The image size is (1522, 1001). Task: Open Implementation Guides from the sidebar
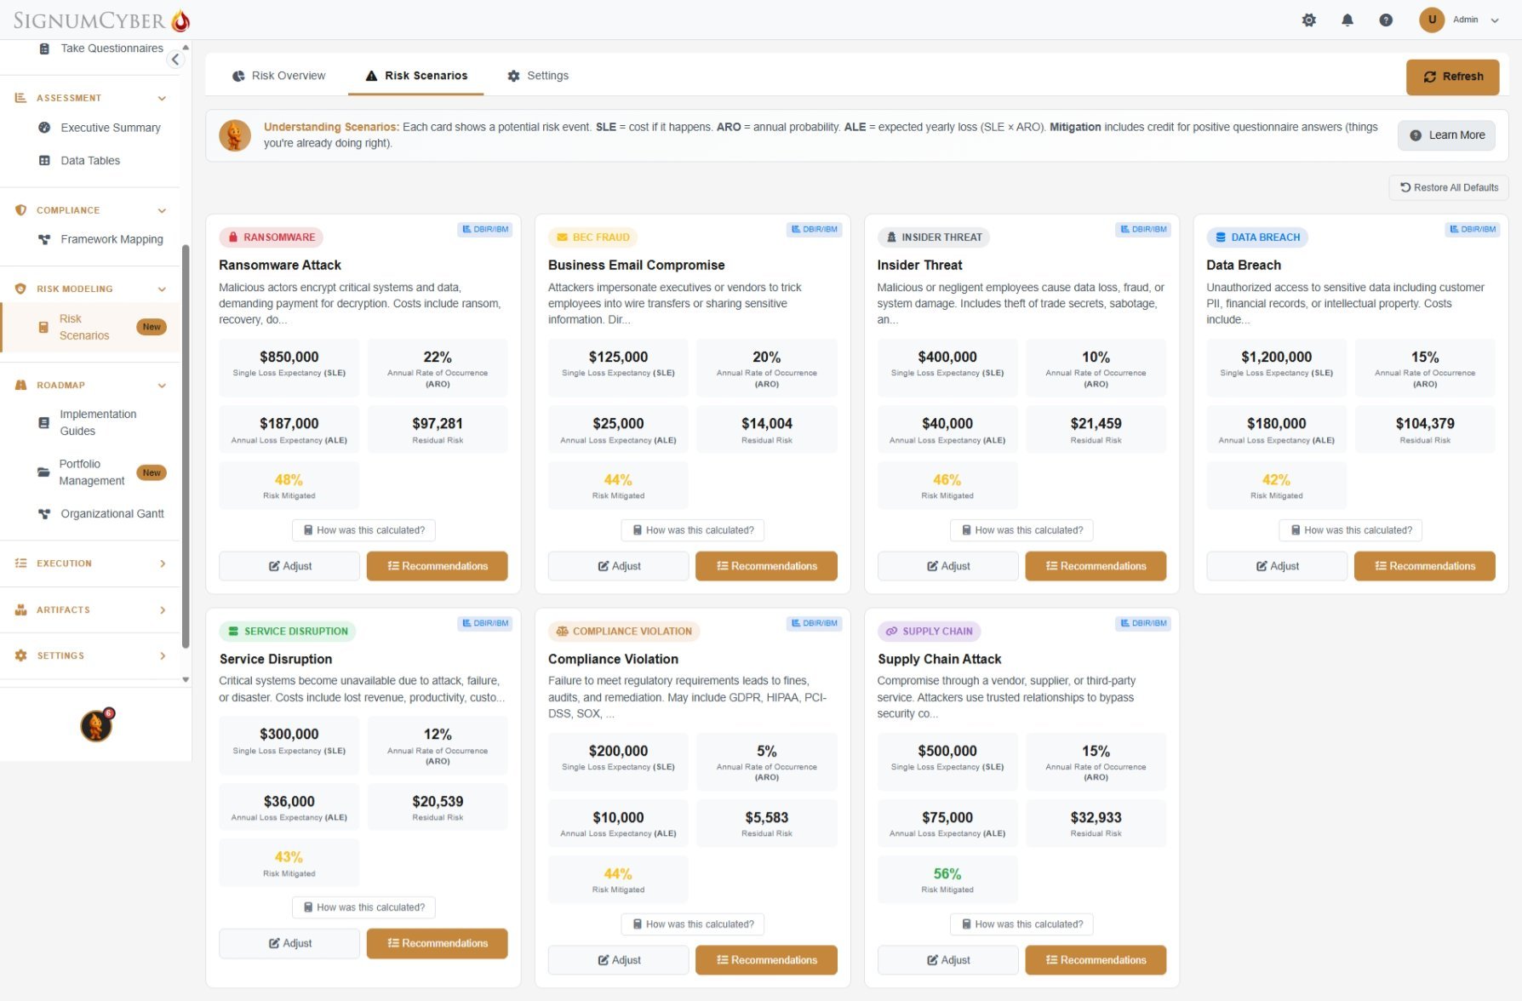(x=97, y=422)
